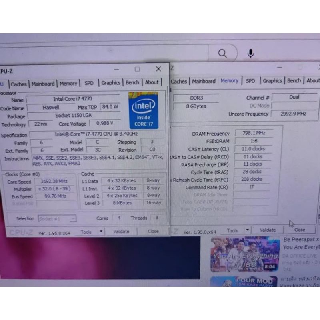This screenshot has width=320, height=320.
Task: Click the browser search magnifier icon
Action: click(x=222, y=53)
